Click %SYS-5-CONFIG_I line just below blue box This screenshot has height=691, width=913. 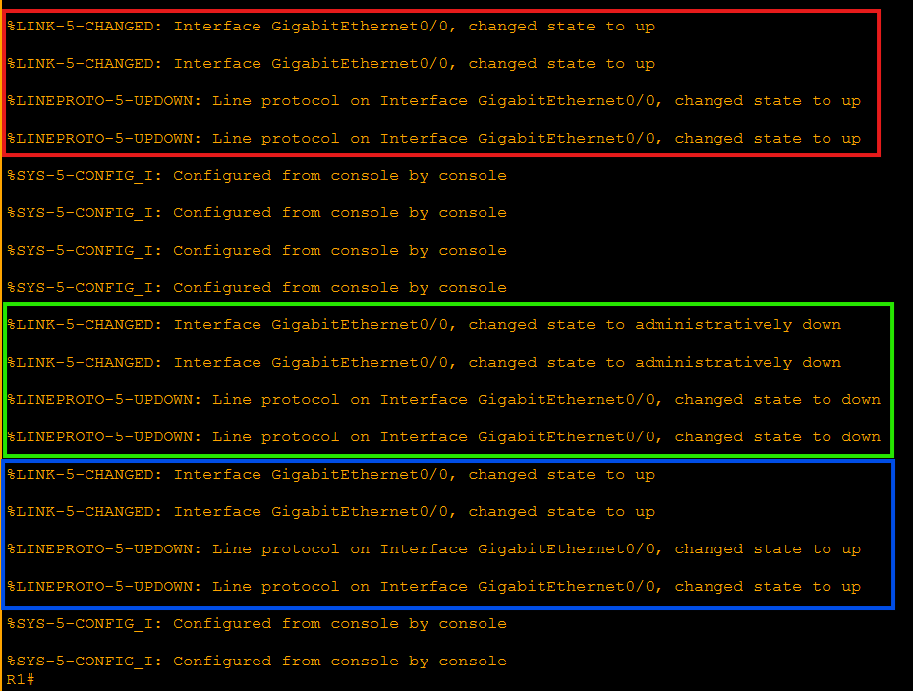257,624
